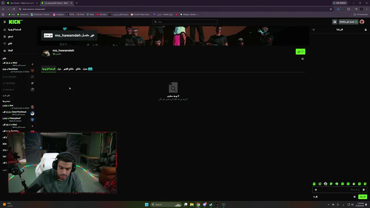This screenshot has height=208, width=370.
Task: Open the Windows Start button
Action: pyautogui.click(x=147, y=205)
